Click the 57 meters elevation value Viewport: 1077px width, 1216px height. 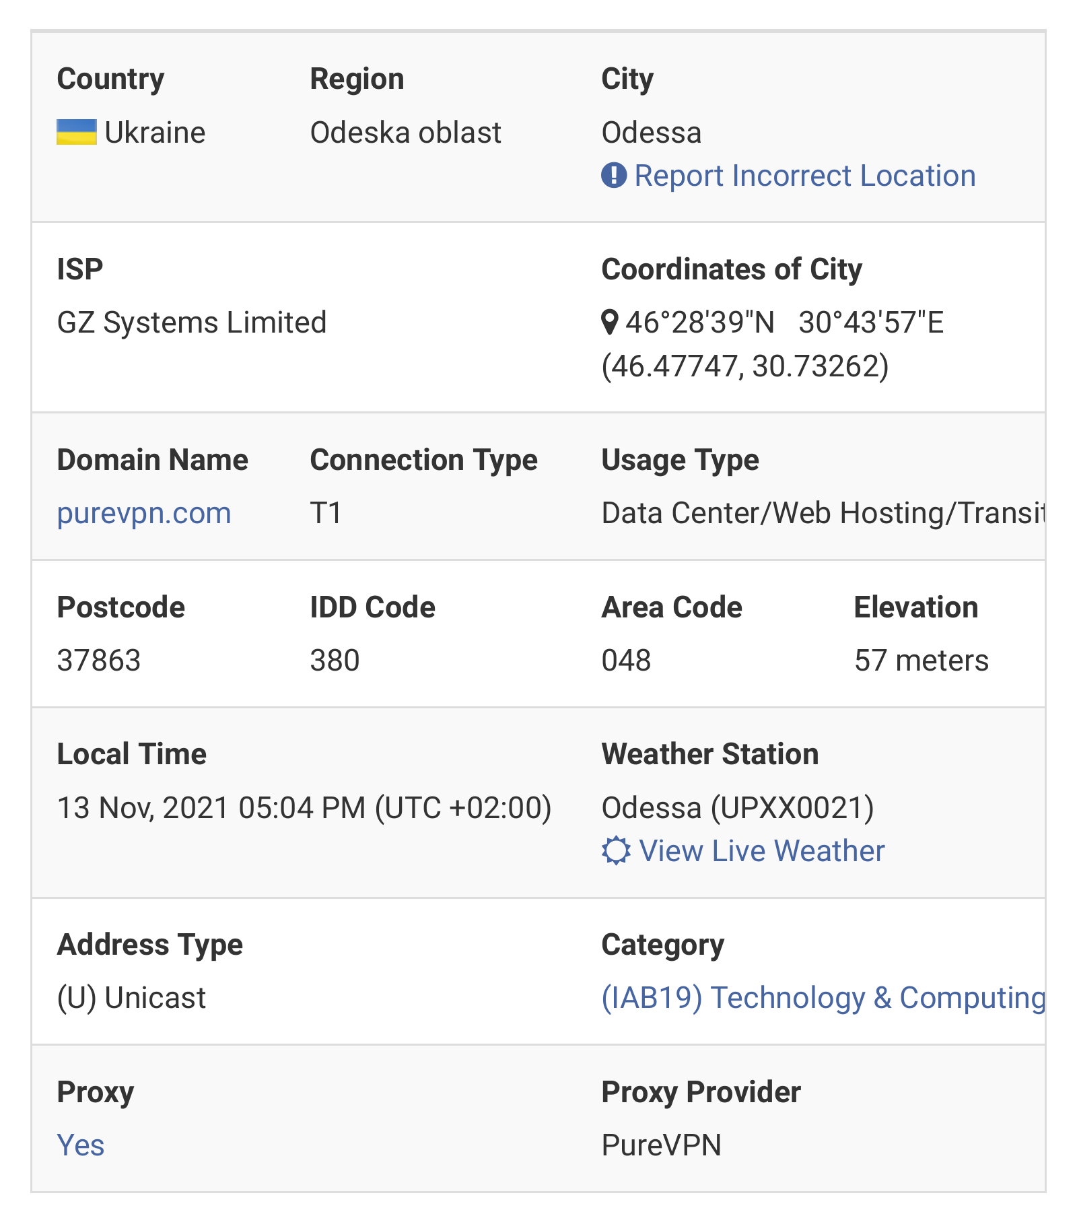point(922,661)
